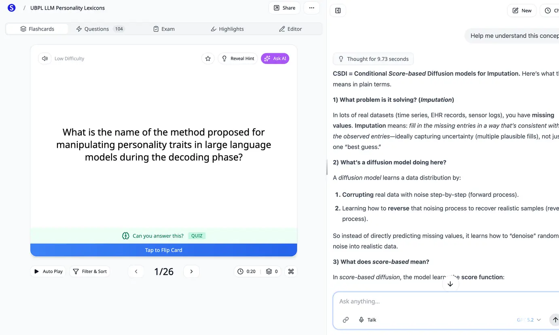Image resolution: width=559 pixels, height=335 pixels.
Task: Open keyboard shortcuts command icon
Action: coord(291,271)
